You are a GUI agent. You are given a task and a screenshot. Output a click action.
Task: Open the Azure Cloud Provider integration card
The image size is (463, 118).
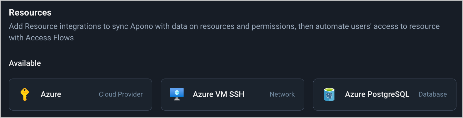pos(80,94)
